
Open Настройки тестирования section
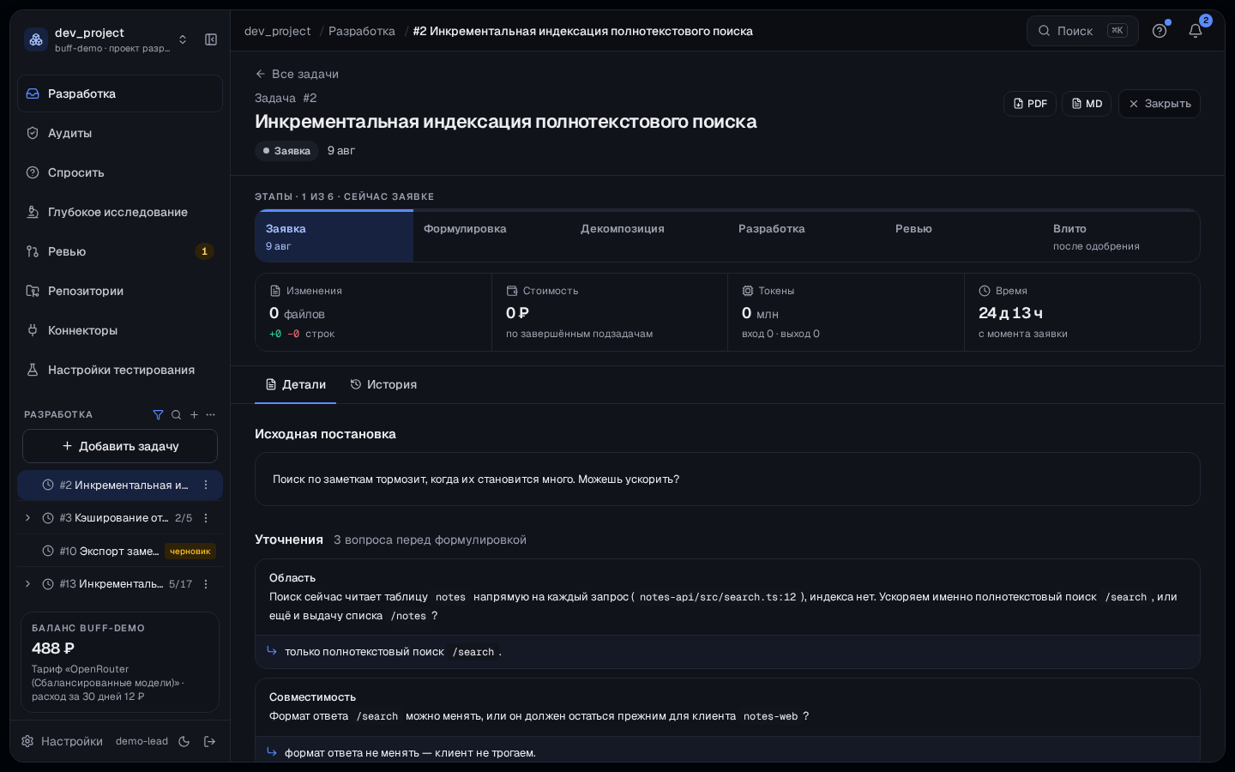(x=120, y=370)
